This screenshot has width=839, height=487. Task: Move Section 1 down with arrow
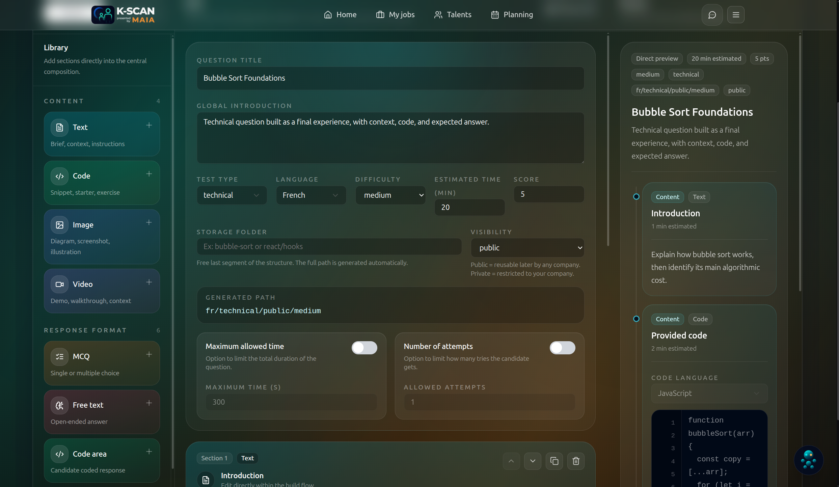click(533, 461)
